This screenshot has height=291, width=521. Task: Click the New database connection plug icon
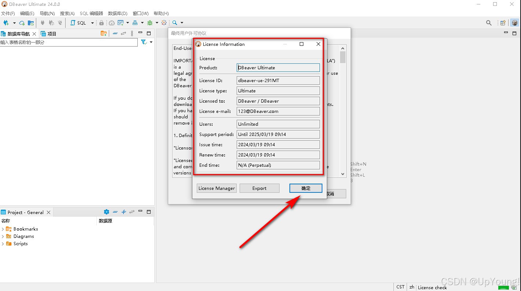[6, 23]
